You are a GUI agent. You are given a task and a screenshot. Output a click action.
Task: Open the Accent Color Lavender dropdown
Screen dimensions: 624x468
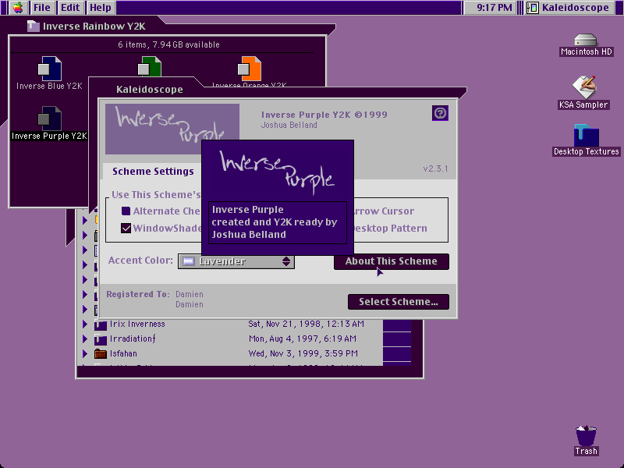coord(236,261)
